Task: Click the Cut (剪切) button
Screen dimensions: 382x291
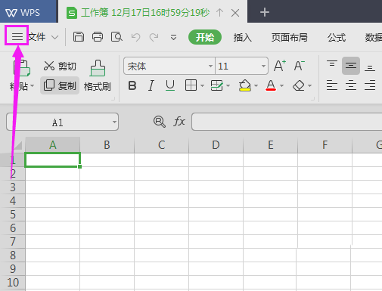Action: (60, 66)
